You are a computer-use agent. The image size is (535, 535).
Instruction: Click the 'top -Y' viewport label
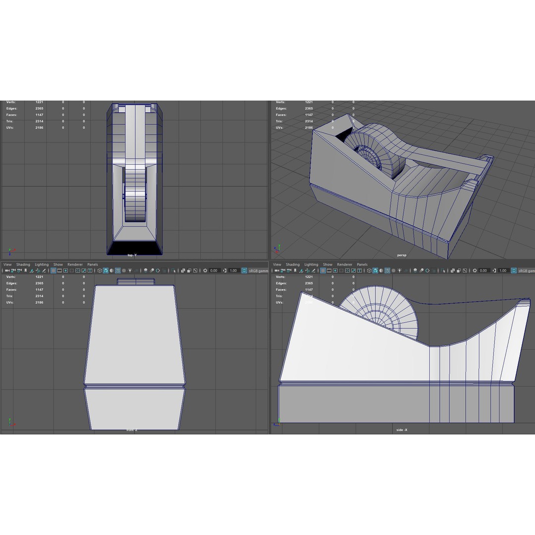(132, 255)
